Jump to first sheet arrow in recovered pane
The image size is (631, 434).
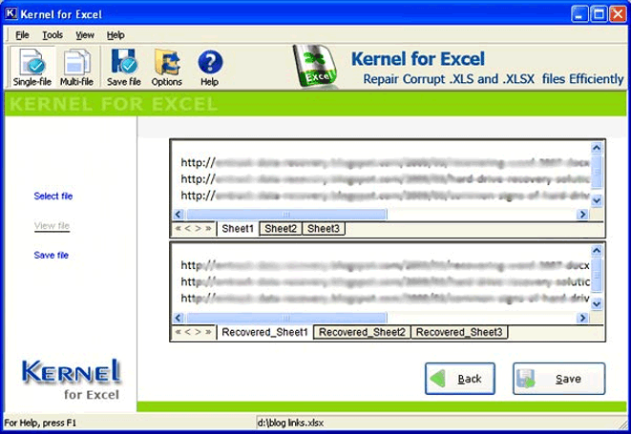pos(178,332)
